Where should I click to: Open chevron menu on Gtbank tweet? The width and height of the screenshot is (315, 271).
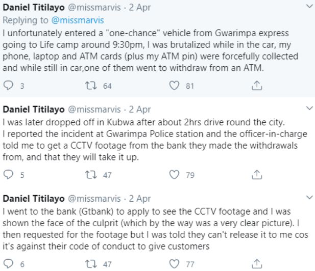tap(306, 197)
